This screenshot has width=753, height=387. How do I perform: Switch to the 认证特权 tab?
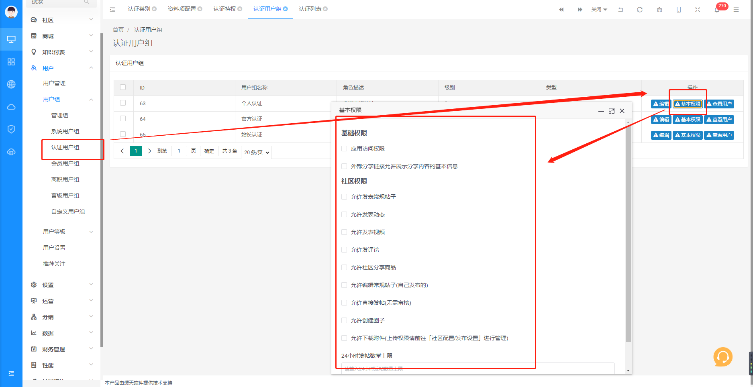tap(224, 9)
